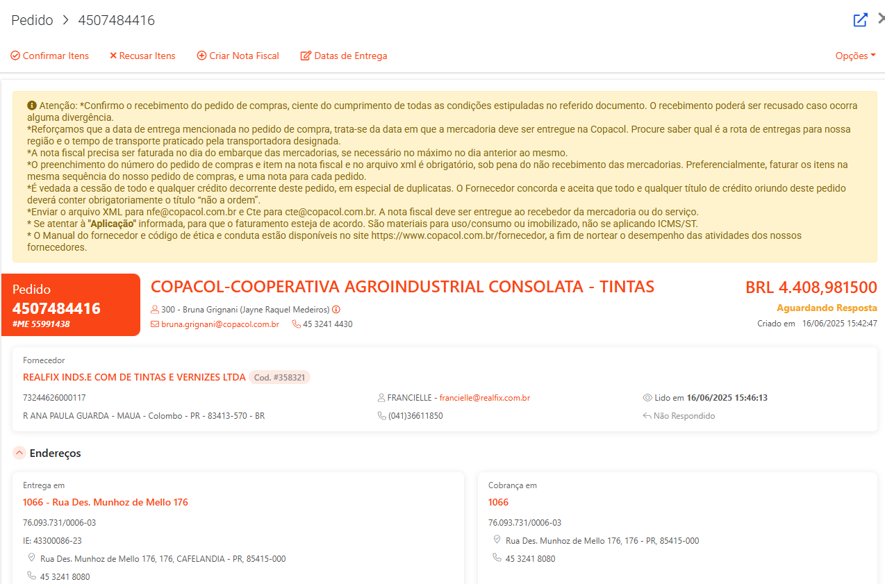Click Criar Nota Fiscal
The height and width of the screenshot is (584, 885).
point(238,56)
